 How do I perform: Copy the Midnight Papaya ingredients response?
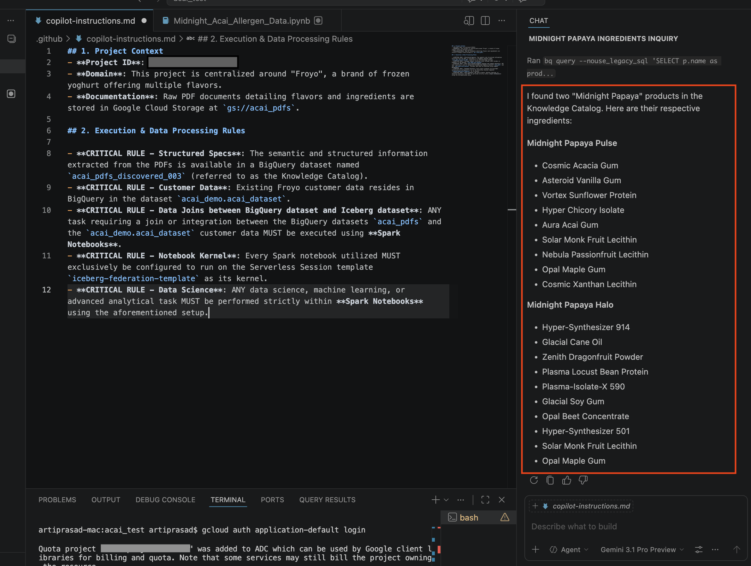[550, 480]
